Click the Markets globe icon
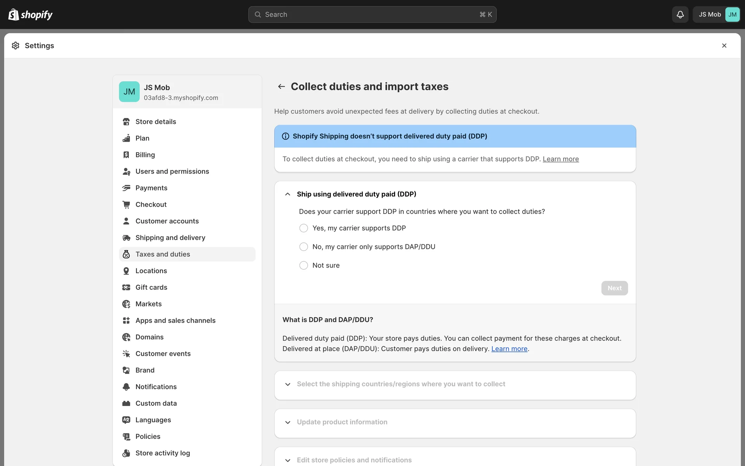The height and width of the screenshot is (466, 745). 126,304
